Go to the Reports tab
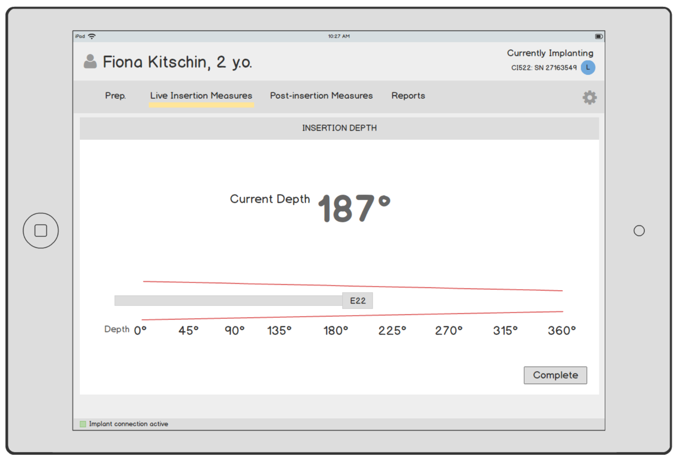The width and height of the screenshot is (679, 460). click(x=408, y=96)
